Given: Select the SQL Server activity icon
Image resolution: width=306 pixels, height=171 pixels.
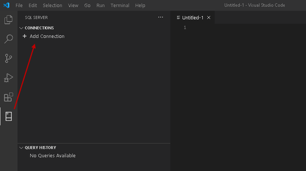Looking at the screenshot, I should [8, 116].
